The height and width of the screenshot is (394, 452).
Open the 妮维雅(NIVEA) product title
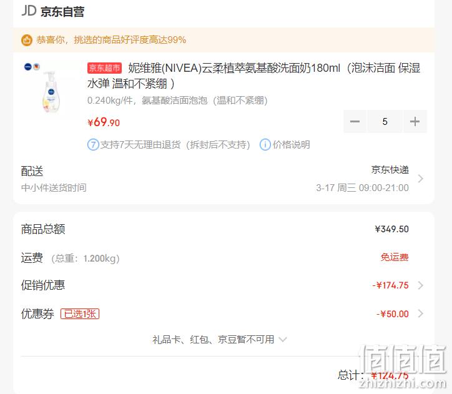253,76
